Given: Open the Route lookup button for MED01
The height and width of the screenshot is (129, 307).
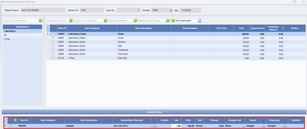Looking at the screenshot, I should [x=263, y=126].
